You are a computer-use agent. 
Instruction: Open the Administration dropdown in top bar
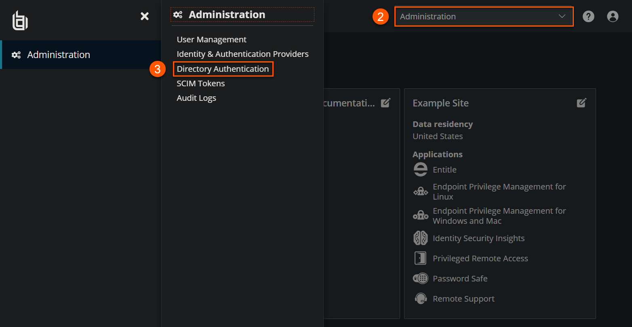point(484,17)
